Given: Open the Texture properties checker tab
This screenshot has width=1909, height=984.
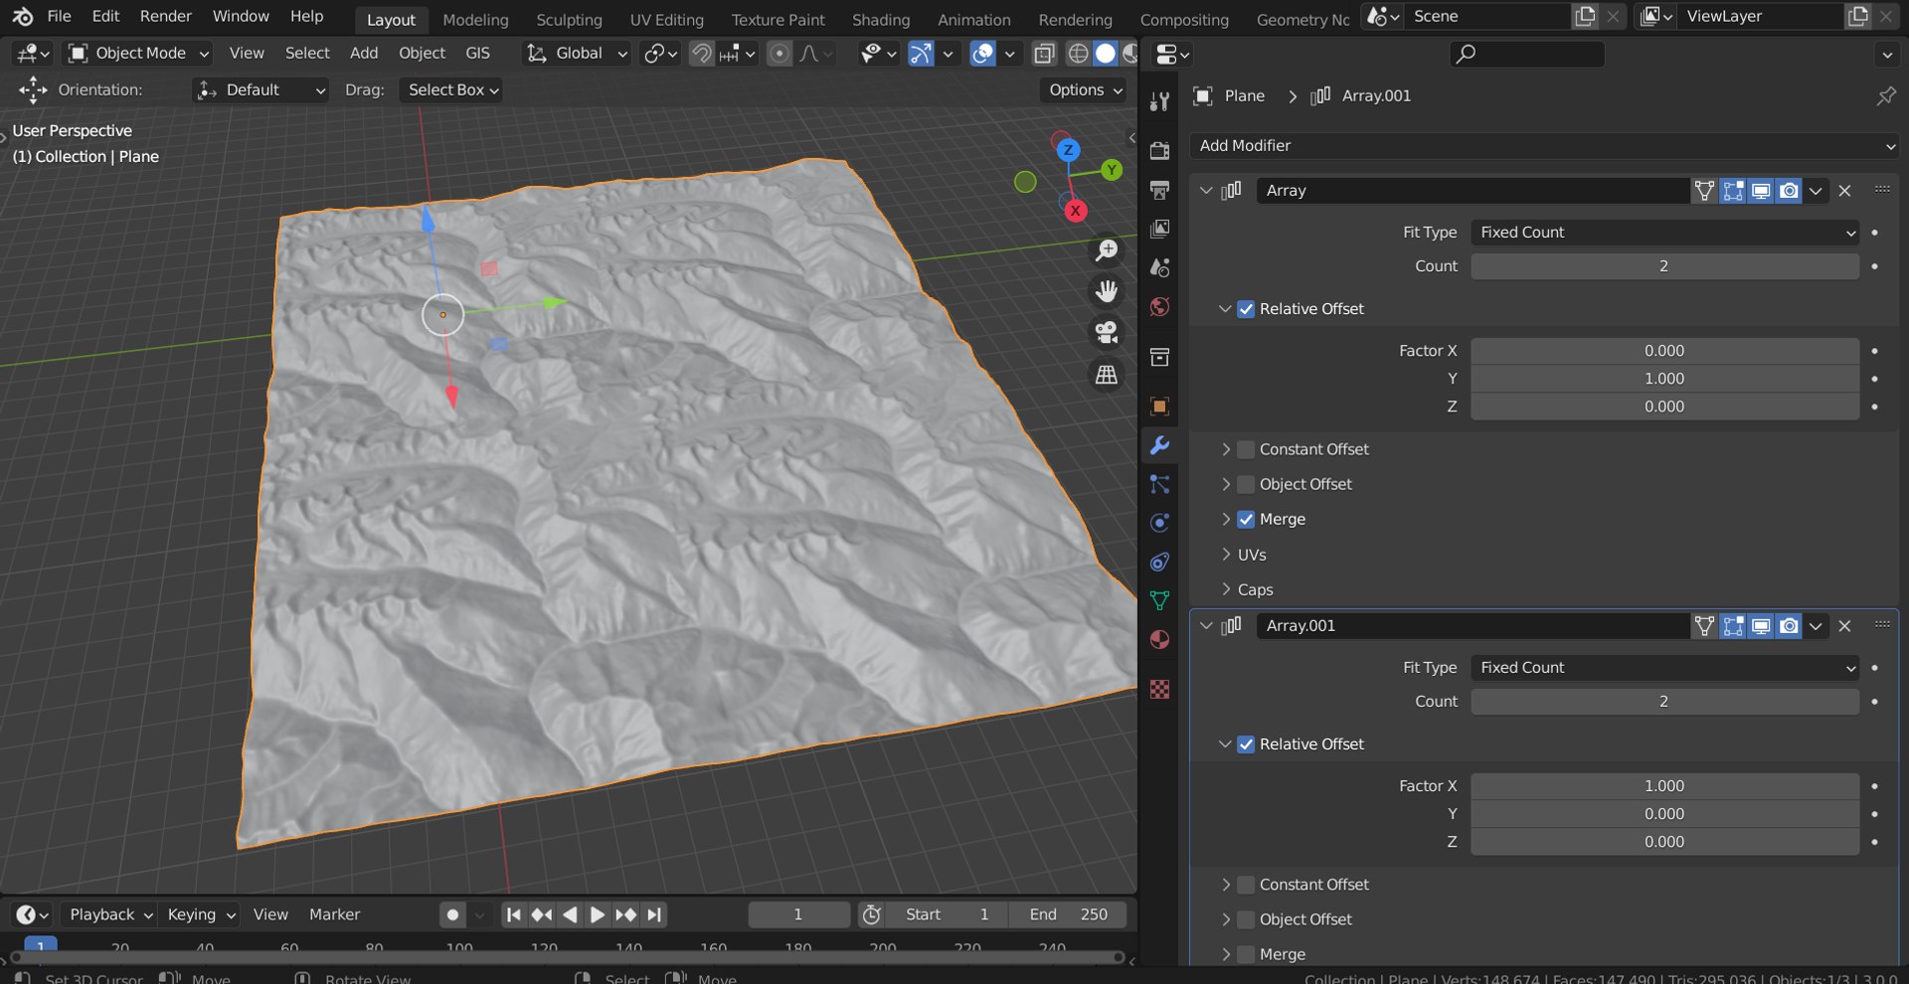Looking at the screenshot, I should click(x=1159, y=689).
